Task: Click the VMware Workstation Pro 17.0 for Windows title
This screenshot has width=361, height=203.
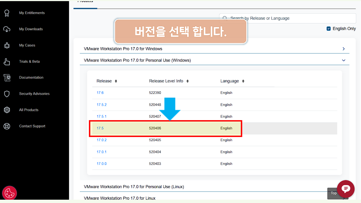Action: (123, 49)
